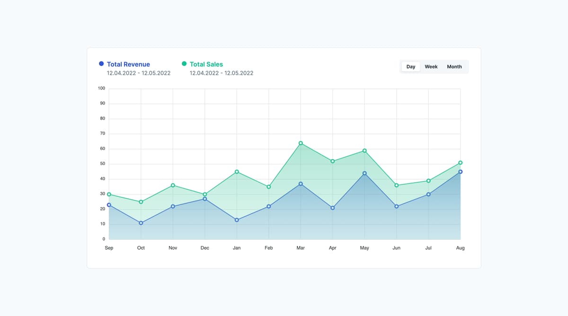Click the green Total Sales legend dot
This screenshot has height=316, width=568.
tap(184, 64)
